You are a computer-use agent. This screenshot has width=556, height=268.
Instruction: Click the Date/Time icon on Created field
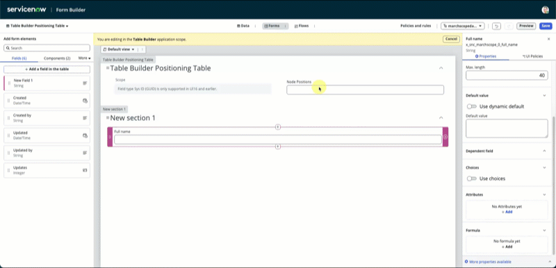85,101
